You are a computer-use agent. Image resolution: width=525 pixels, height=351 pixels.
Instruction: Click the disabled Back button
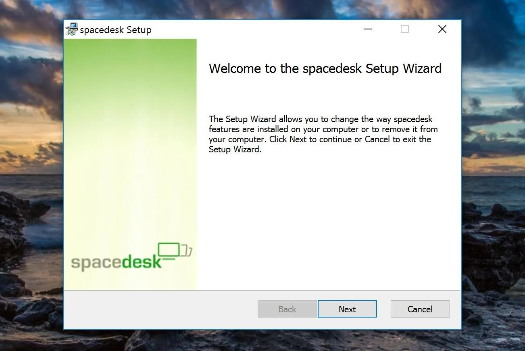[287, 309]
